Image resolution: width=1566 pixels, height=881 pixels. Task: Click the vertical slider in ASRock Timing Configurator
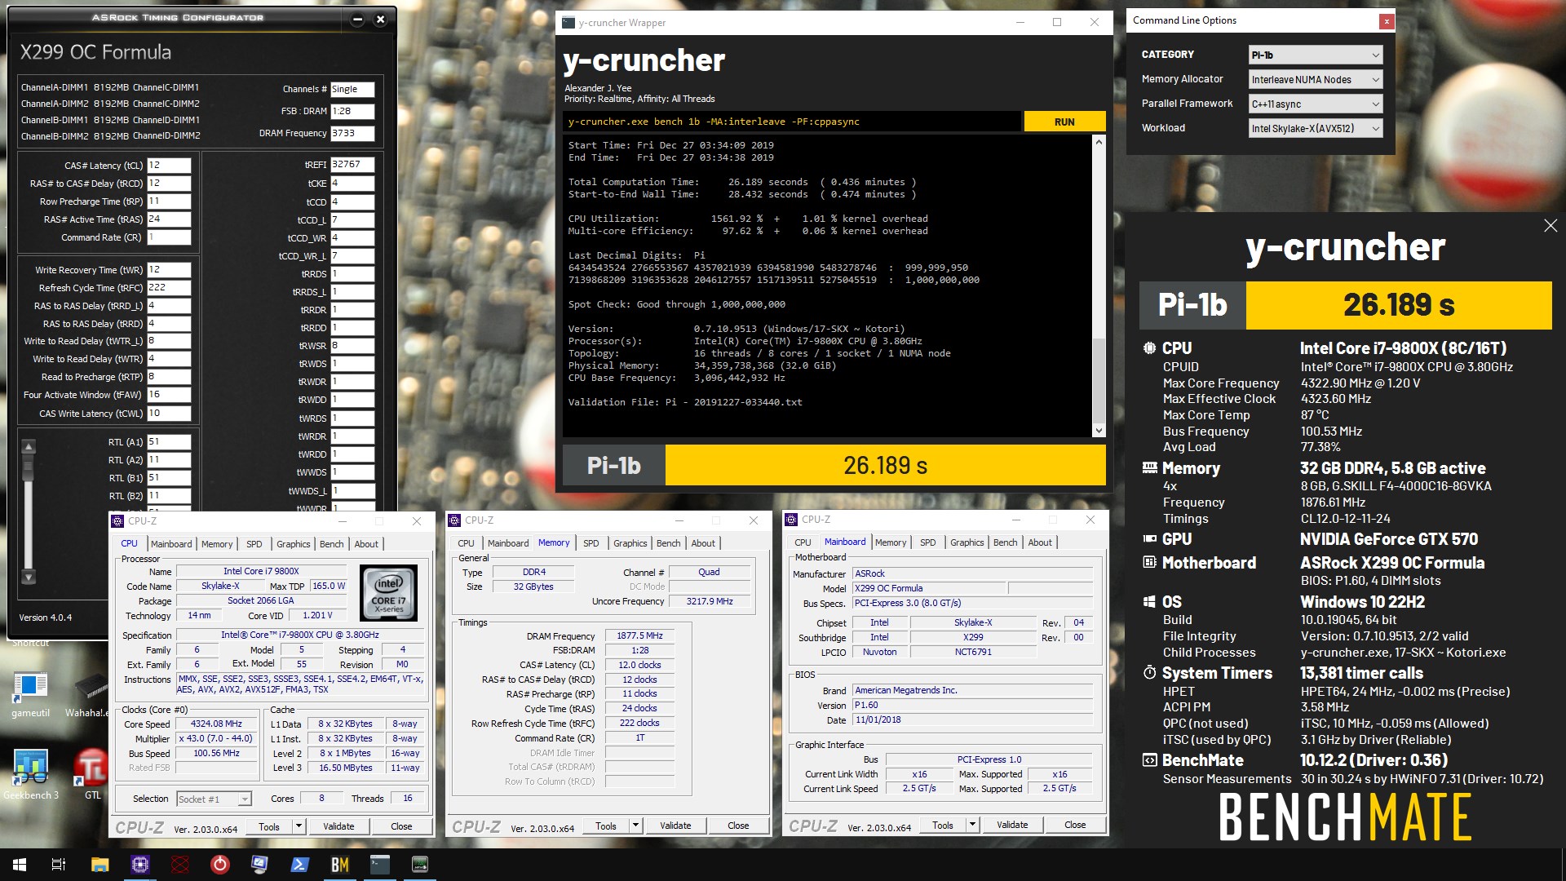click(29, 512)
